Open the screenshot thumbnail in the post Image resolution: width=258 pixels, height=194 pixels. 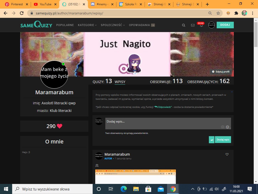(x=136, y=176)
